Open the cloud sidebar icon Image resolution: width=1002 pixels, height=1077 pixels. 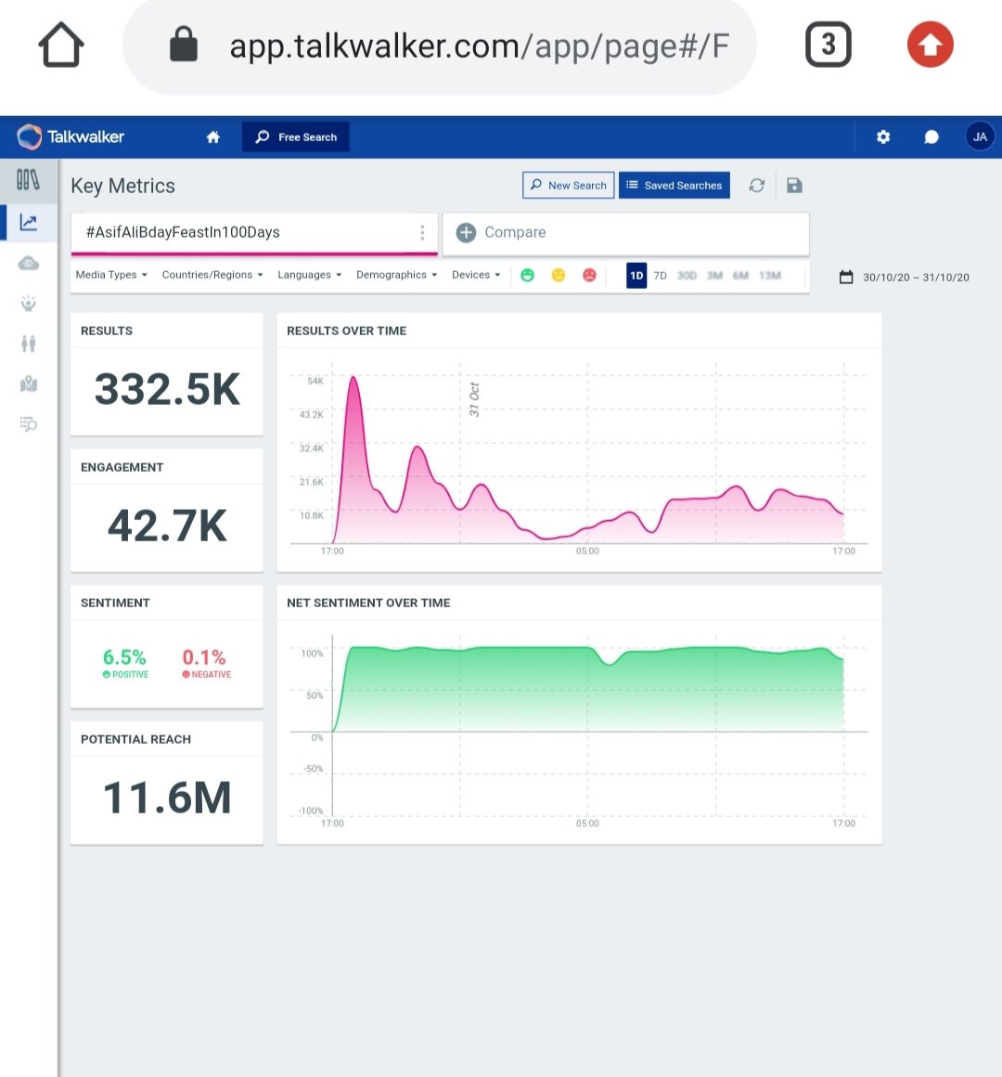coord(28,263)
